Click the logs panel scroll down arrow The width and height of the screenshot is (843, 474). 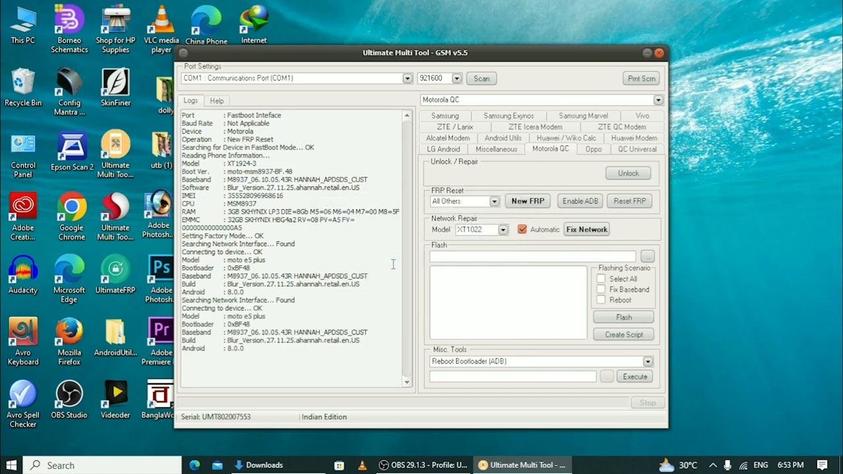click(x=406, y=382)
